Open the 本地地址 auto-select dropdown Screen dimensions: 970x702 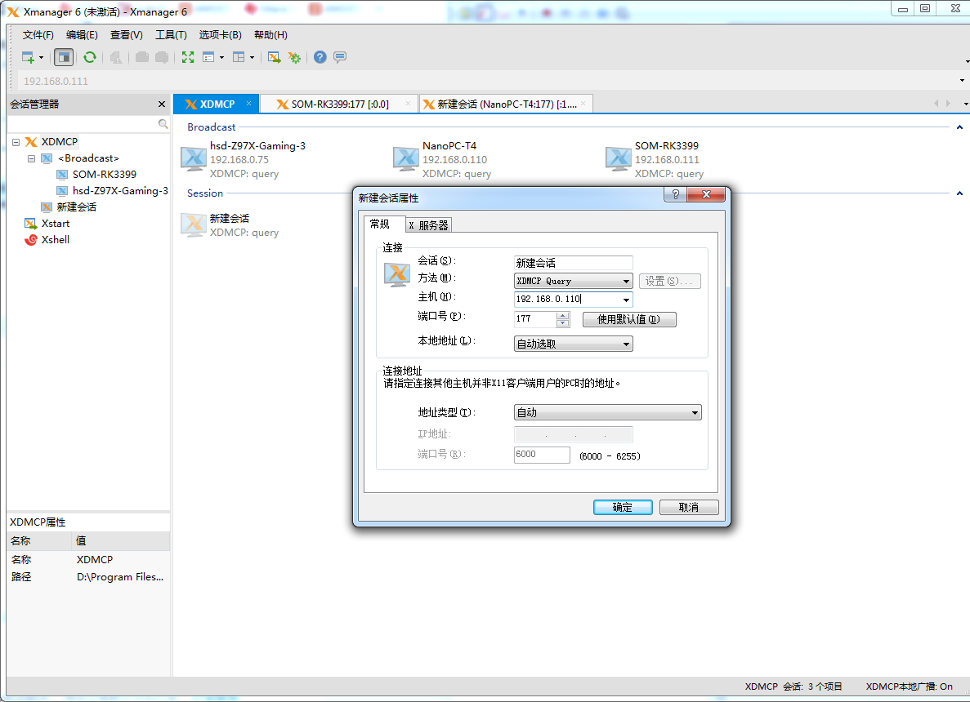point(626,343)
